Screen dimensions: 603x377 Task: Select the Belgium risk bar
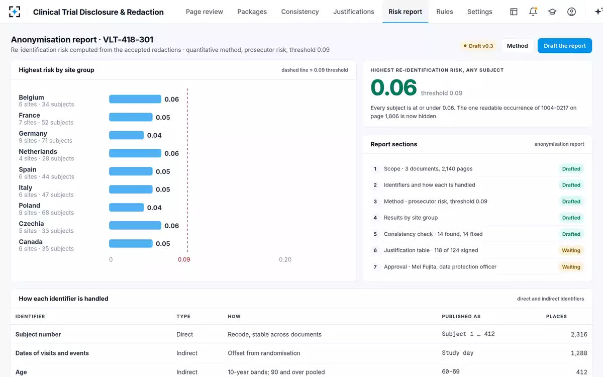pos(135,99)
